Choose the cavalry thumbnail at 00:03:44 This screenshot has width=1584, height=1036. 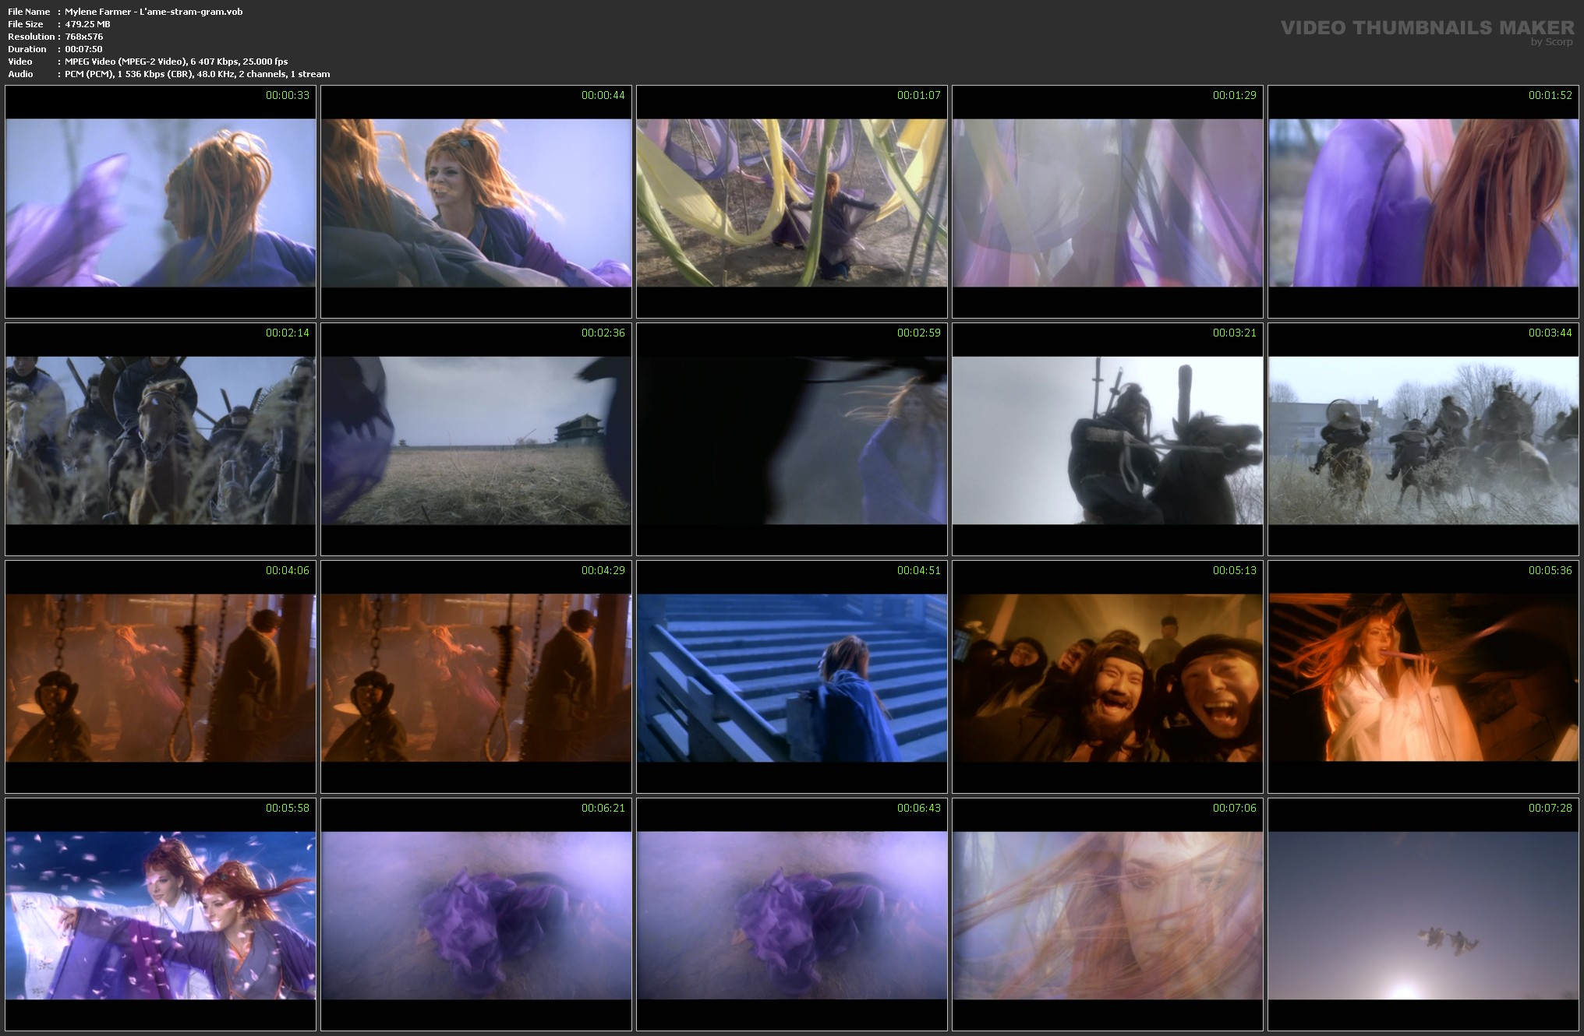[1423, 439]
